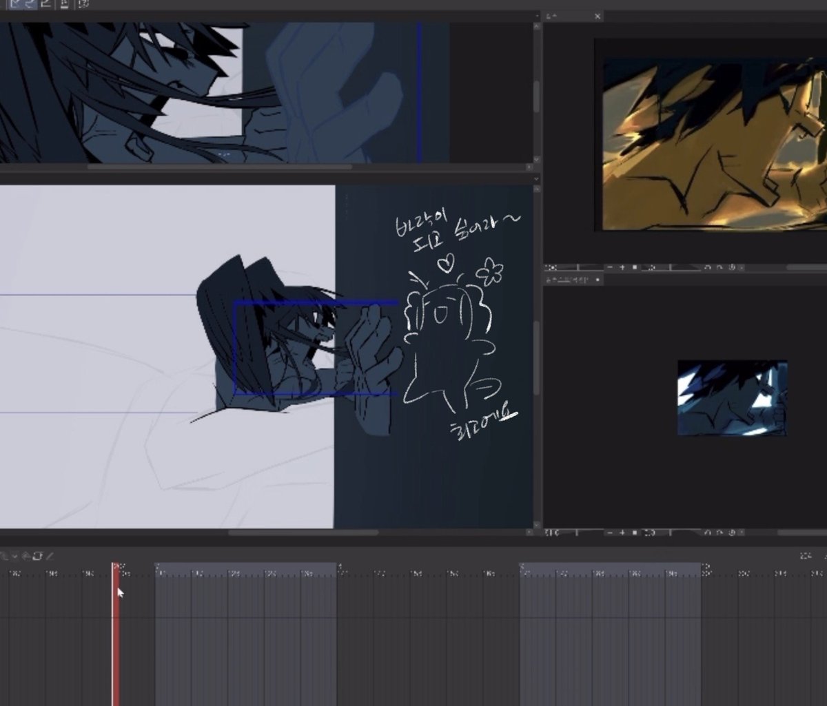Select the red playhead frame in the timeline

tap(116, 634)
